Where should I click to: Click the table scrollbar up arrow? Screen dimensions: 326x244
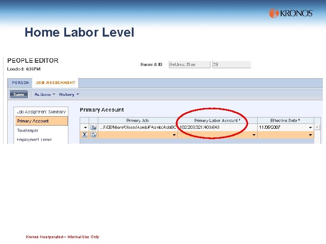(x=317, y=127)
